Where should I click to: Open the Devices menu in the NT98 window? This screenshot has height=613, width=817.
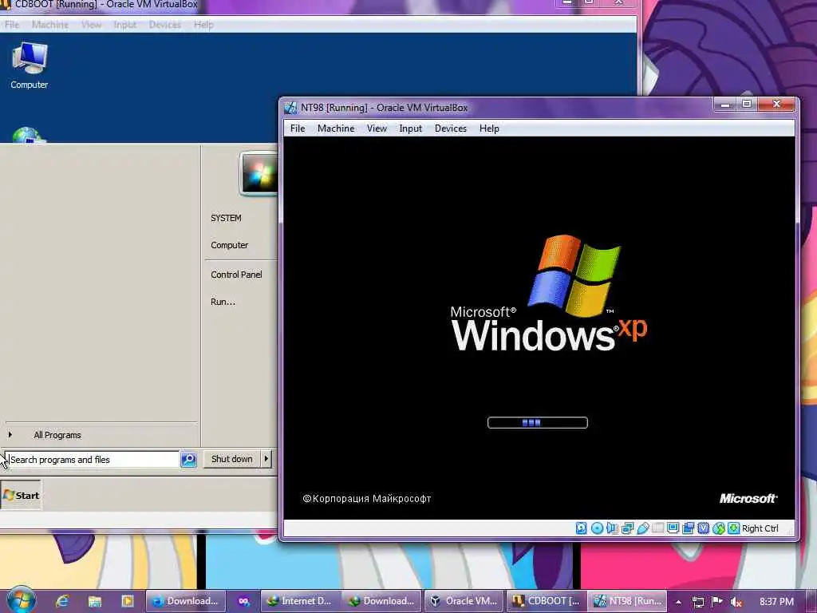(x=451, y=129)
